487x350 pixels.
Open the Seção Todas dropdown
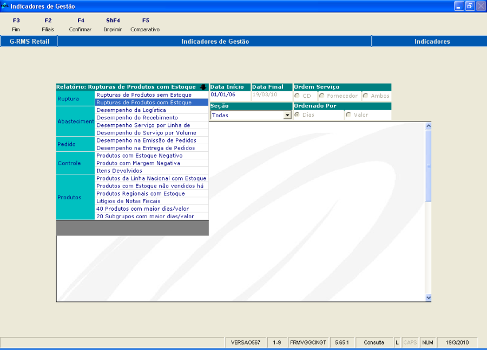coord(287,116)
